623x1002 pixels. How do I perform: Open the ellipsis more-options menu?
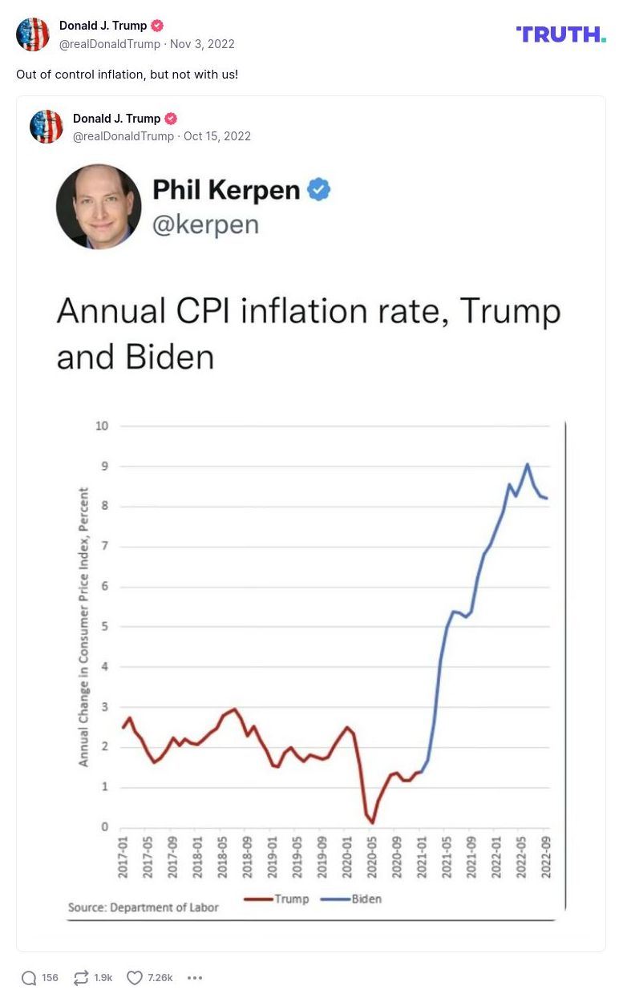click(x=195, y=978)
